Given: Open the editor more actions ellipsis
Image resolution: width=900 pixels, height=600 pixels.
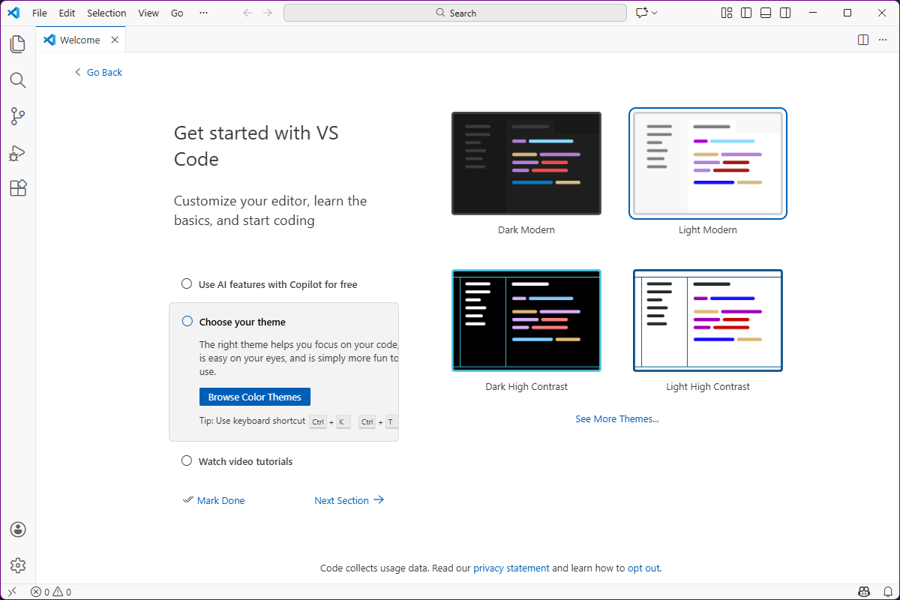Looking at the screenshot, I should (x=883, y=40).
